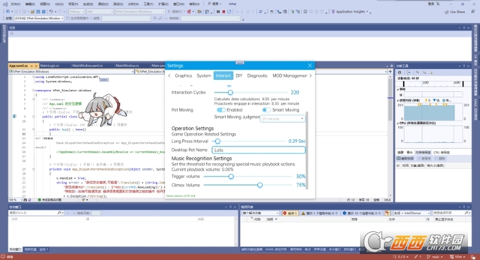
Task: Click the red Stop Debugging square icon
Action: click(223, 11)
